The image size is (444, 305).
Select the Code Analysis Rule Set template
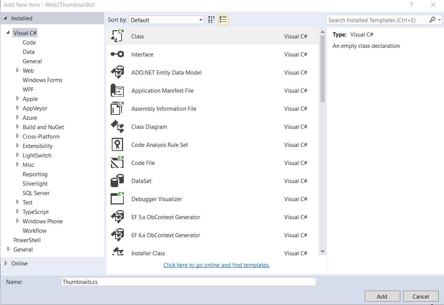117,145
